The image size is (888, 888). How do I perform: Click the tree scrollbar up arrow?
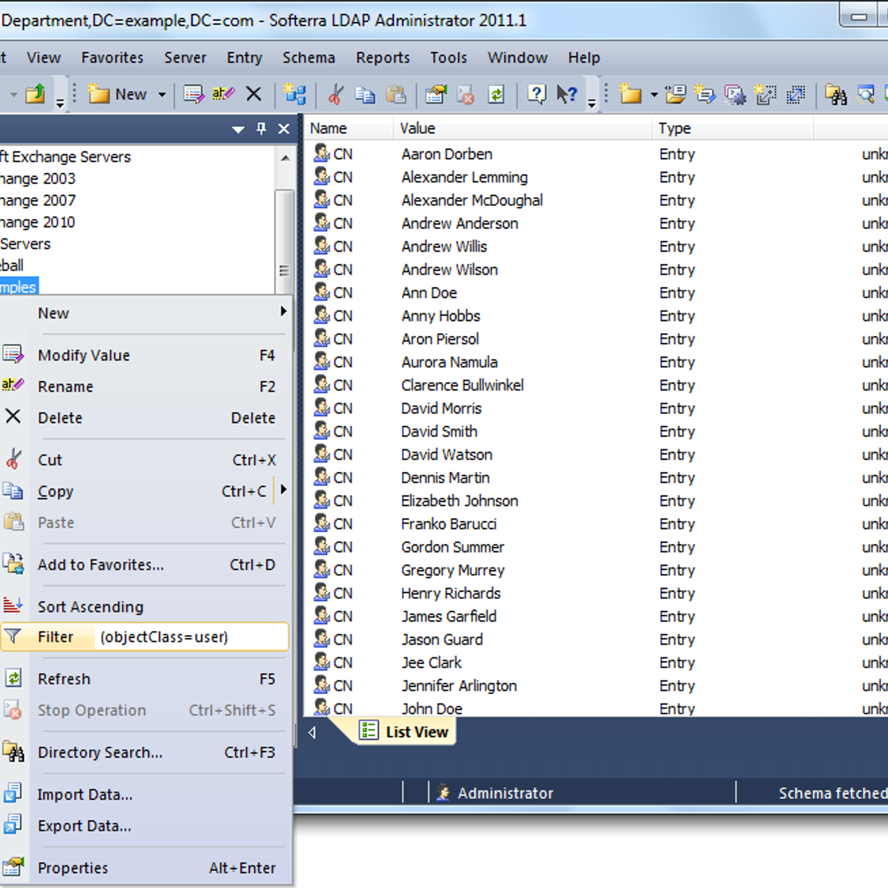[x=285, y=158]
